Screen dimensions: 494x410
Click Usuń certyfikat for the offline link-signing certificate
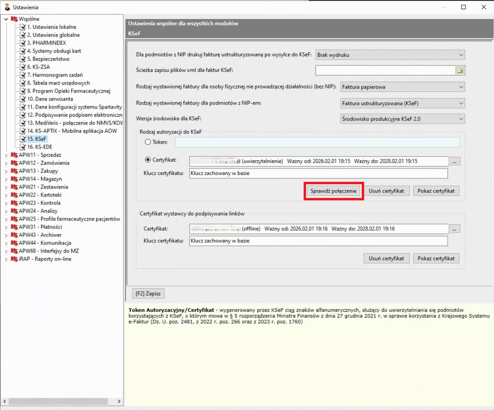click(386, 259)
